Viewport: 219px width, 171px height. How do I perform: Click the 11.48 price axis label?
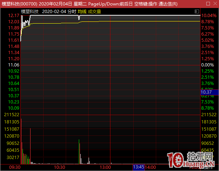(14, 46)
